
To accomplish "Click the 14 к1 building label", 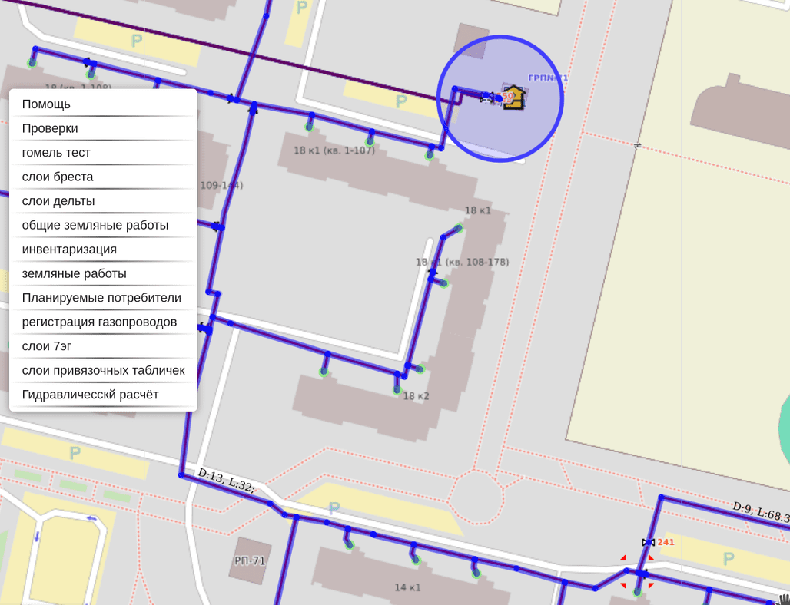I will [407, 587].
